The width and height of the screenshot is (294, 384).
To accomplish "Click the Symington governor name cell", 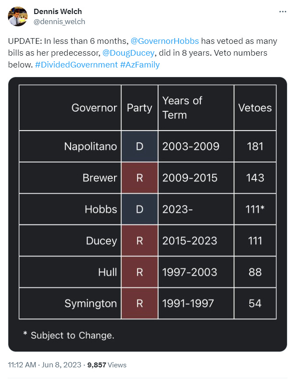I will [70, 303].
